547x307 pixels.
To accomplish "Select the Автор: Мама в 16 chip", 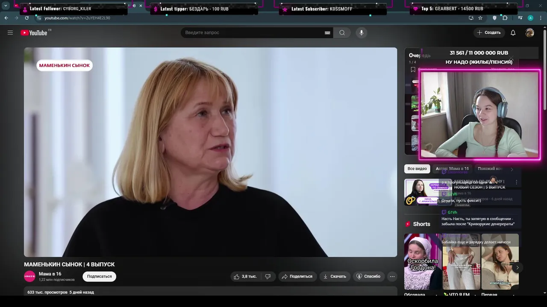I will click(x=452, y=169).
